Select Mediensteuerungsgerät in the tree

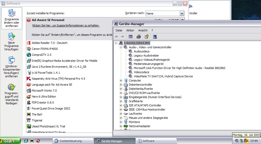pos(149,64)
